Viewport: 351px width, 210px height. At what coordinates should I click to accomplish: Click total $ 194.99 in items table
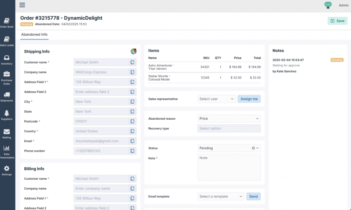254,67
